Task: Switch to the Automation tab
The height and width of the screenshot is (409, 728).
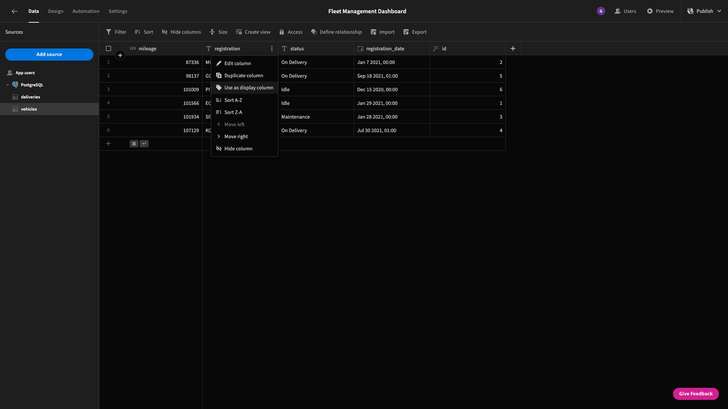Action: point(86,11)
